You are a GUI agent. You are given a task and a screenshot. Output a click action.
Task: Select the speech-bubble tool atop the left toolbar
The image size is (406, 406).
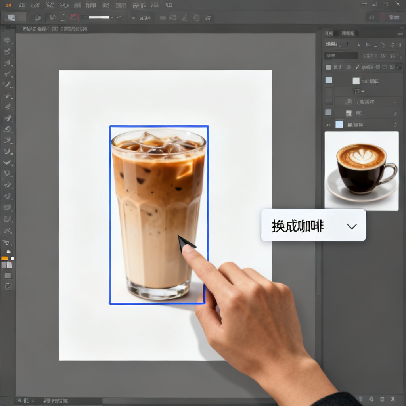click(7, 40)
